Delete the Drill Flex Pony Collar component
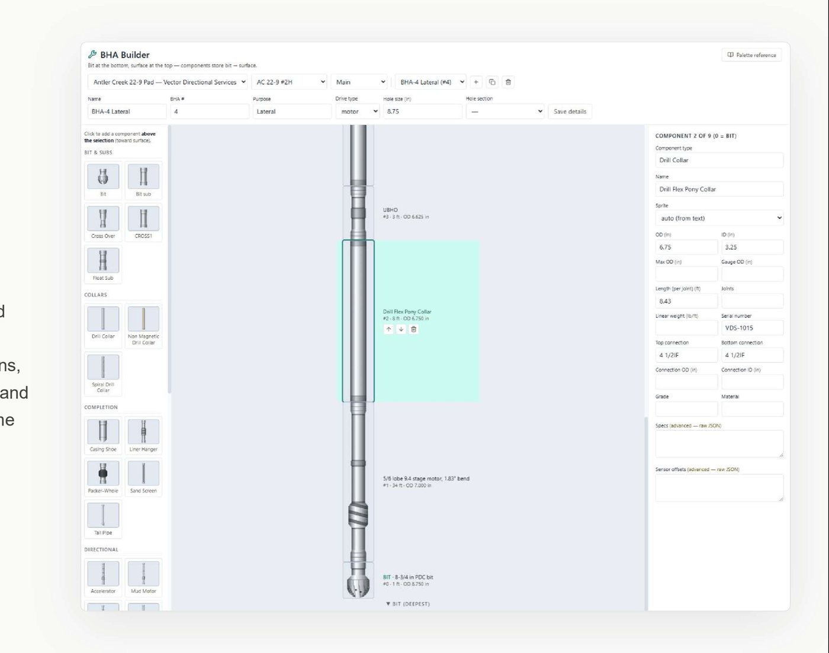The image size is (829, 653). click(414, 329)
